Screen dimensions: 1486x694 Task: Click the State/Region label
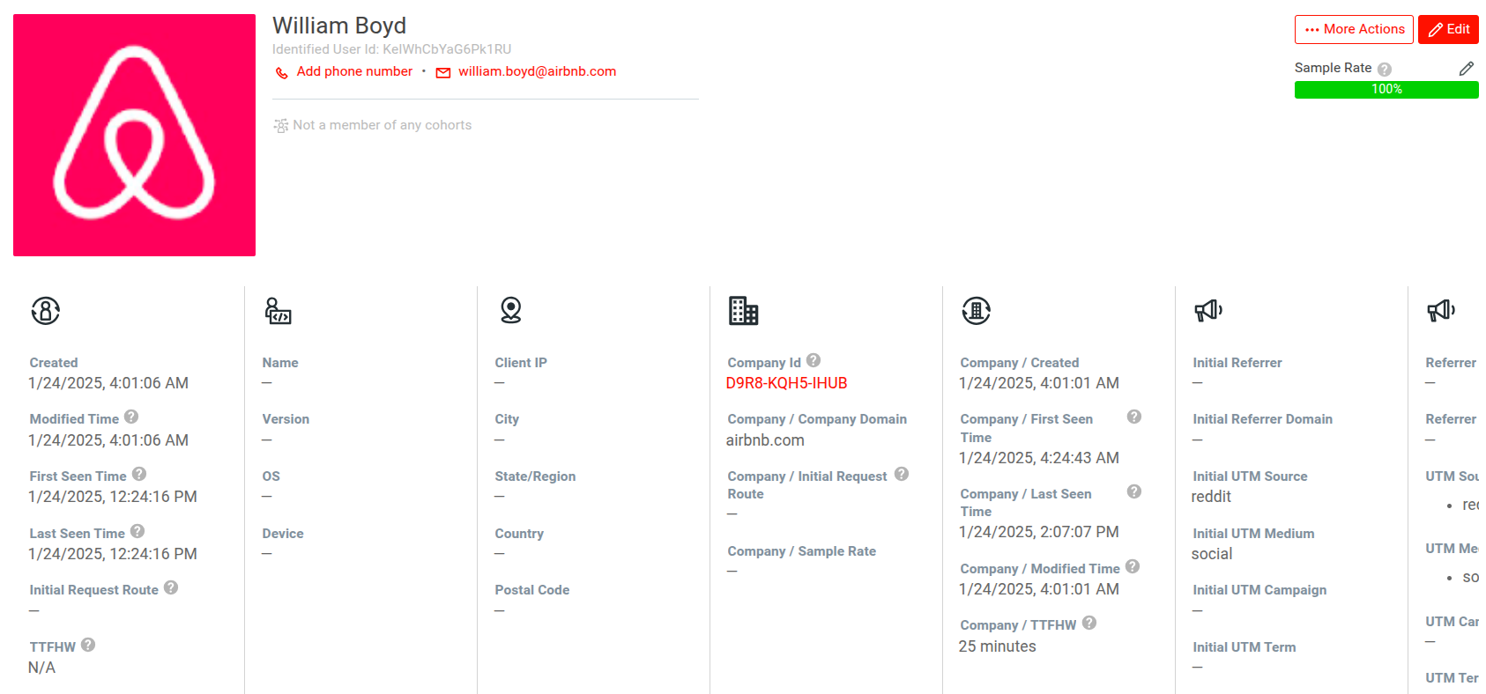535,476
